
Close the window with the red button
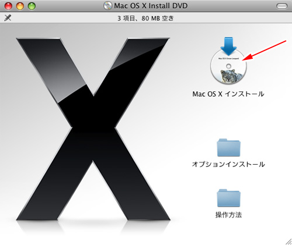(8, 6)
